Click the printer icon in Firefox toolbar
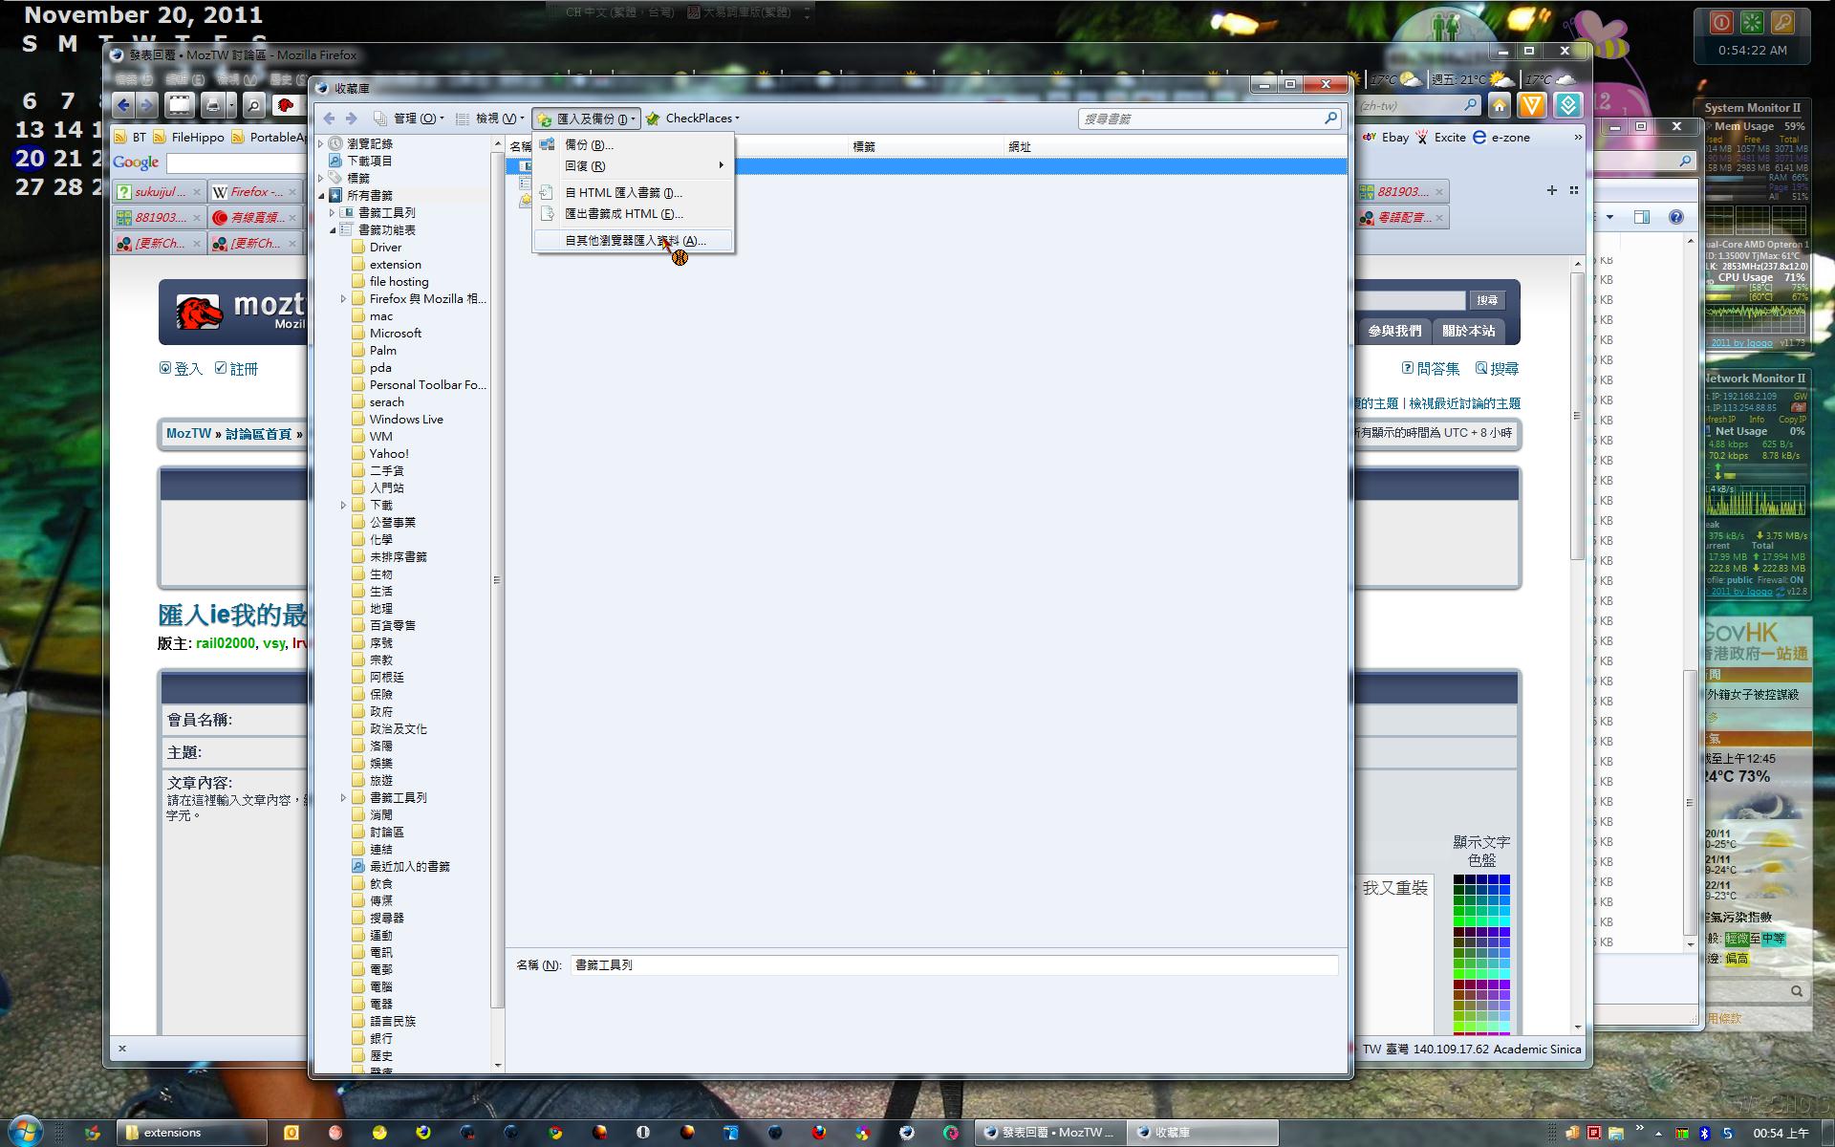1835x1147 pixels. 212,105
